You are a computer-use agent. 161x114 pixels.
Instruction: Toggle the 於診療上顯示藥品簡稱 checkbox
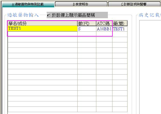49,15
